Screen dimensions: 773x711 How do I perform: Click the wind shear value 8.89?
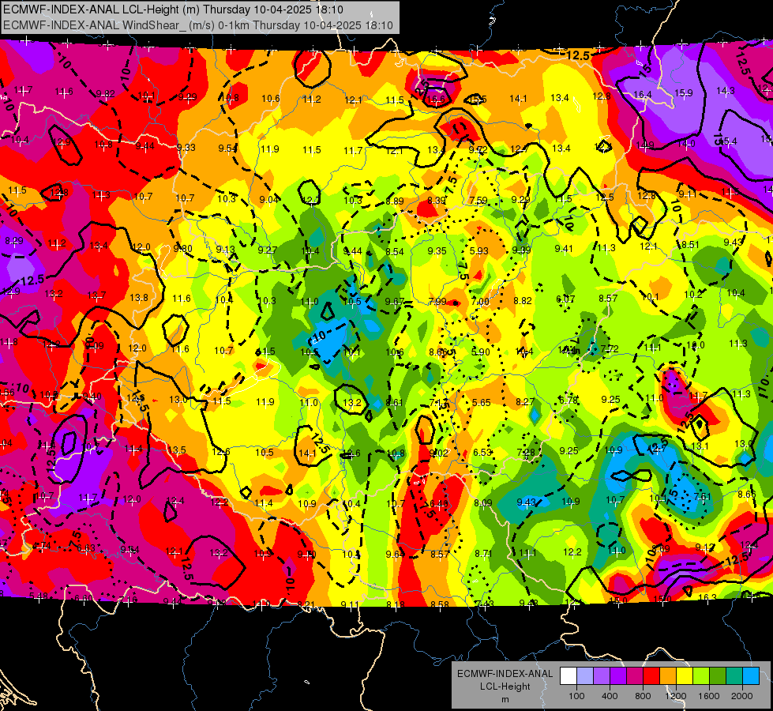[395, 201]
